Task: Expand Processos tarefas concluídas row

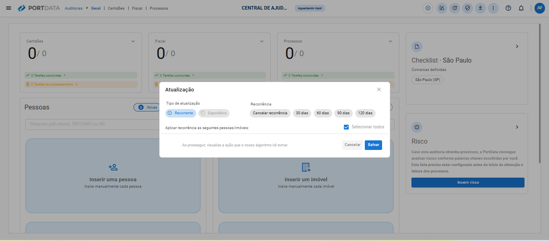Action: point(338,75)
